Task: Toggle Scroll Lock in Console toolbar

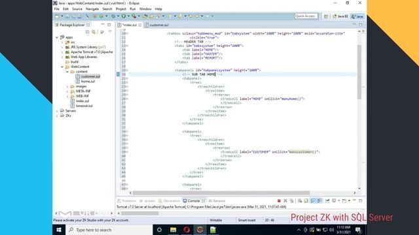Action: coord(306,200)
